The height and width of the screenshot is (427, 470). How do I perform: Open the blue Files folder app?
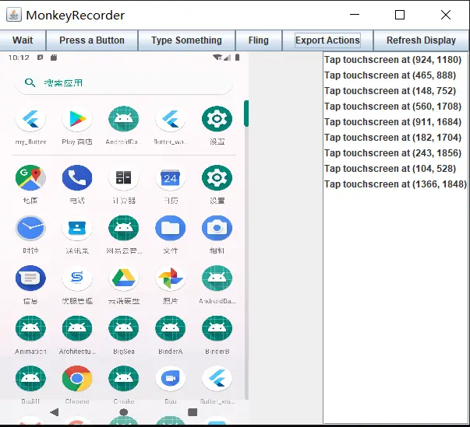(x=170, y=228)
